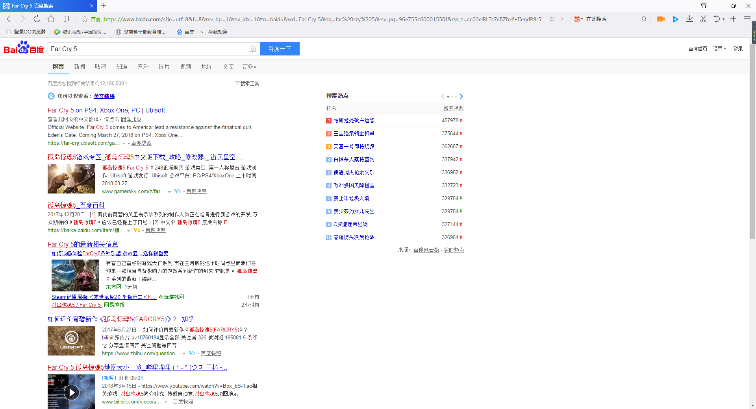Click the camera image search icon
Image resolution: width=756 pixels, height=409 pixels.
[252, 49]
